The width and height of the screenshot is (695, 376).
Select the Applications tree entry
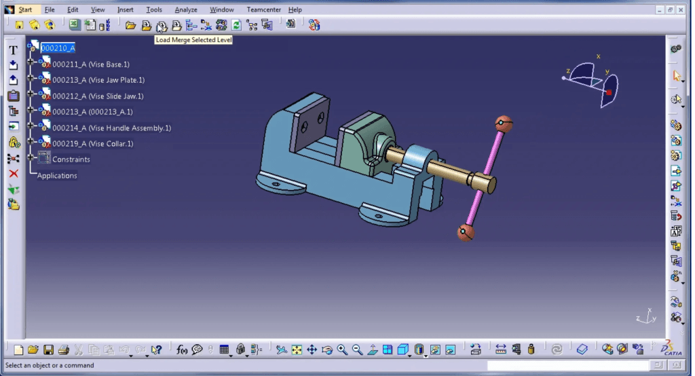click(x=57, y=176)
